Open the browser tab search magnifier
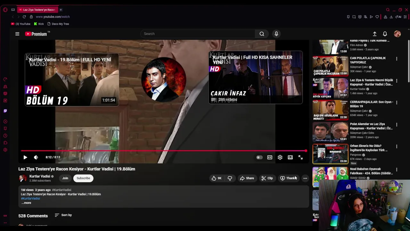 (x=388, y=10)
